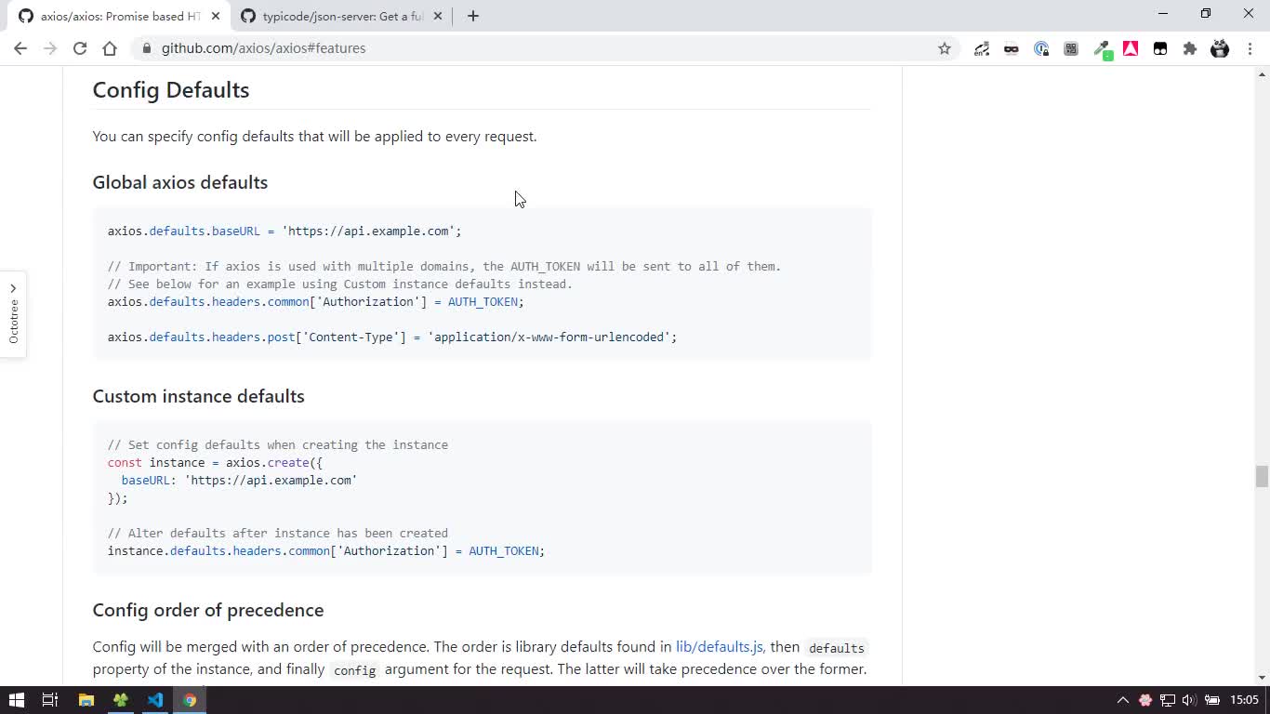Open the browser home page button

pyautogui.click(x=110, y=48)
